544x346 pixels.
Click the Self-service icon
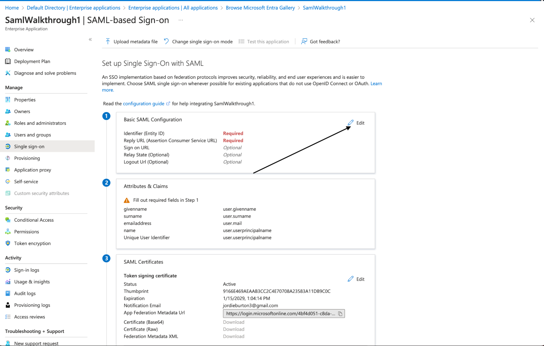[x=8, y=181]
